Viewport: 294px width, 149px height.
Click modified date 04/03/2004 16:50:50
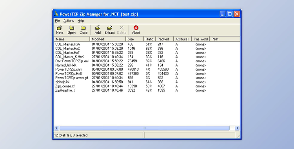click(x=107, y=82)
